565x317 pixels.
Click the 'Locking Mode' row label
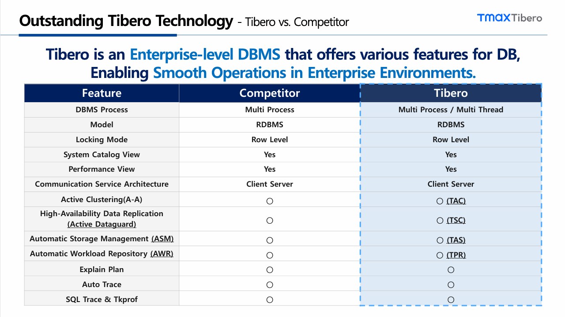pyautogui.click(x=102, y=140)
